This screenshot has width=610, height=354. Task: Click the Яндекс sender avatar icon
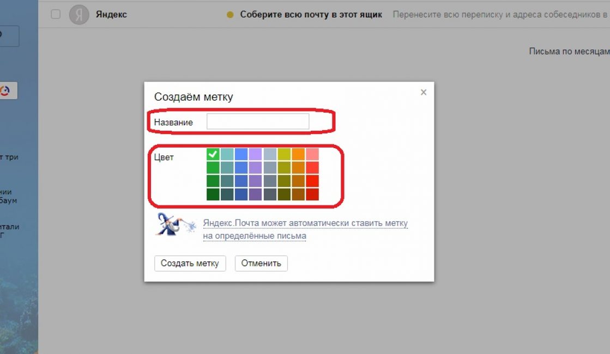click(x=79, y=14)
